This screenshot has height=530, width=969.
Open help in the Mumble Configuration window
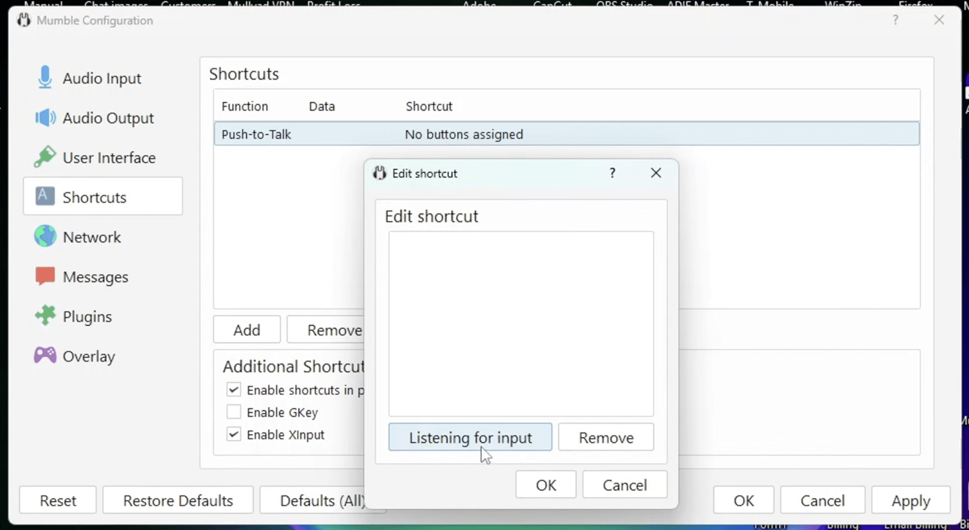(x=895, y=20)
